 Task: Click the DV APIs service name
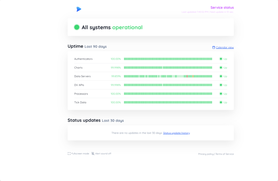79,85
